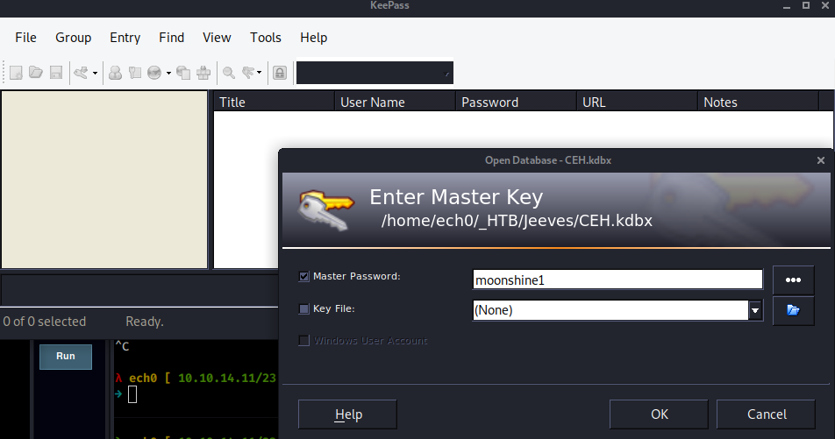Click the Copy Password icon
This screenshot has height=439, width=835.
coord(135,73)
